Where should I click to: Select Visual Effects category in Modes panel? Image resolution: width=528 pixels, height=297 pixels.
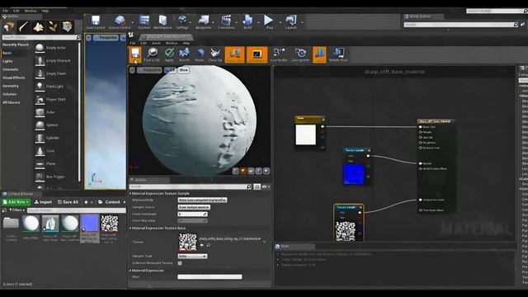[14, 78]
